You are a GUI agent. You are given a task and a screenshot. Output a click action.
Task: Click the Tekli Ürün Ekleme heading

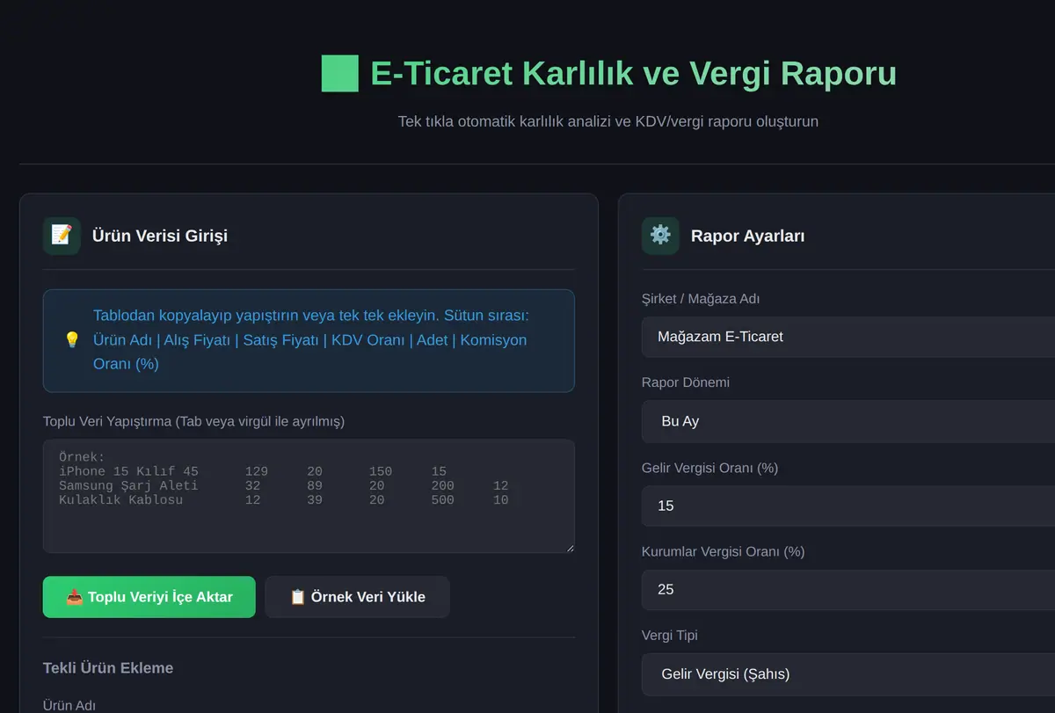click(x=108, y=668)
